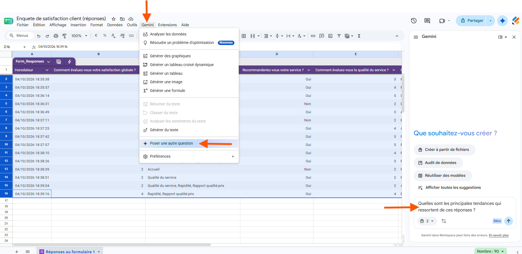Image resolution: width=522 pixels, height=254 pixels.
Task: Click Créer à partir de fichiers suggestion
Action: (x=444, y=150)
